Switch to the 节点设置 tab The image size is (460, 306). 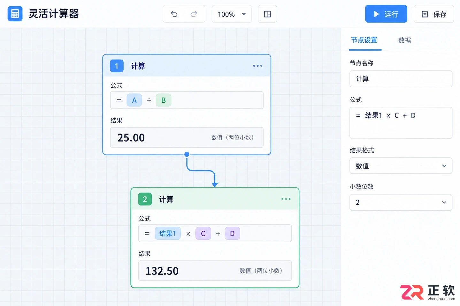pyautogui.click(x=364, y=40)
